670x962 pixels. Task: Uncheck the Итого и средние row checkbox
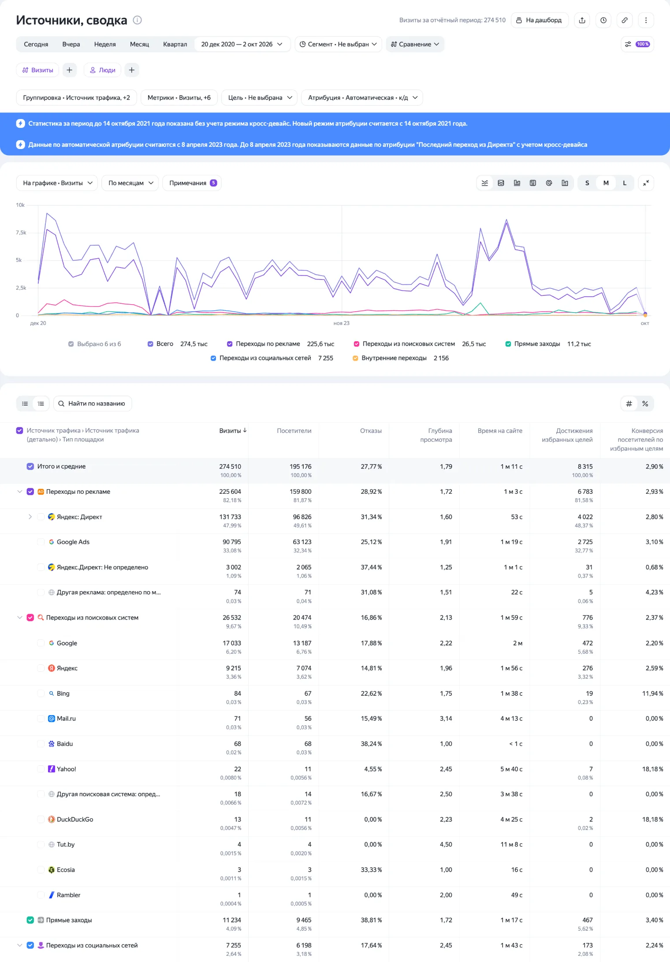(x=30, y=466)
